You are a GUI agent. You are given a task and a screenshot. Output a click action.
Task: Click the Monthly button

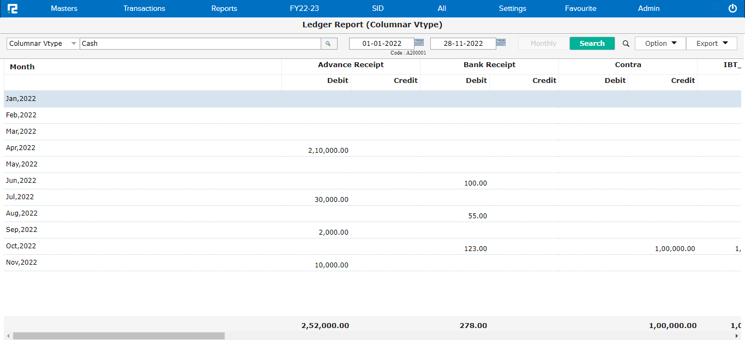tap(543, 44)
